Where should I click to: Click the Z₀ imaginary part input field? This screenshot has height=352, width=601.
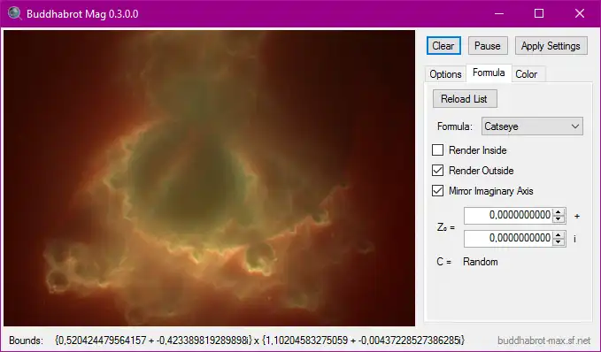pyautogui.click(x=508, y=239)
